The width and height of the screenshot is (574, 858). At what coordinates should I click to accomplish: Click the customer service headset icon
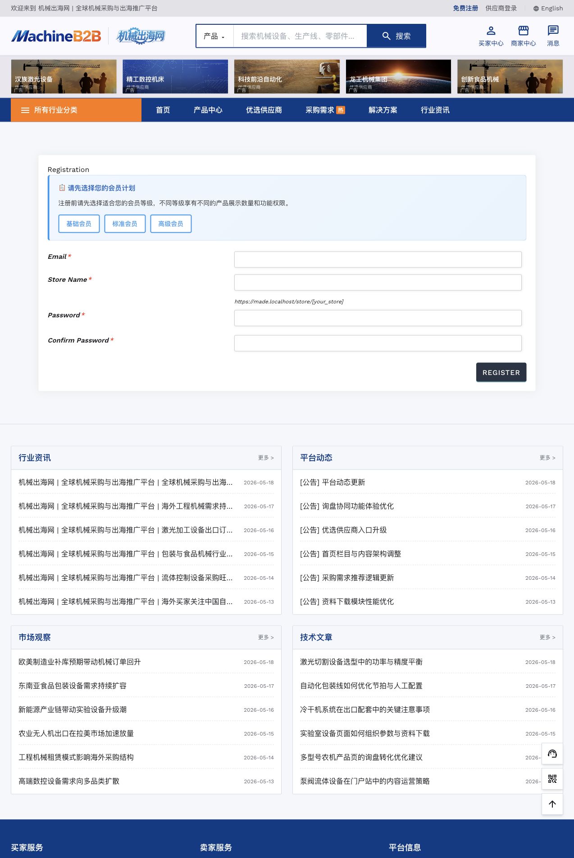pyautogui.click(x=552, y=754)
